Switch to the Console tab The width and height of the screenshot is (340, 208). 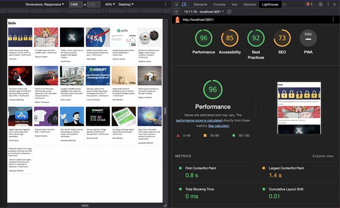point(219,4)
